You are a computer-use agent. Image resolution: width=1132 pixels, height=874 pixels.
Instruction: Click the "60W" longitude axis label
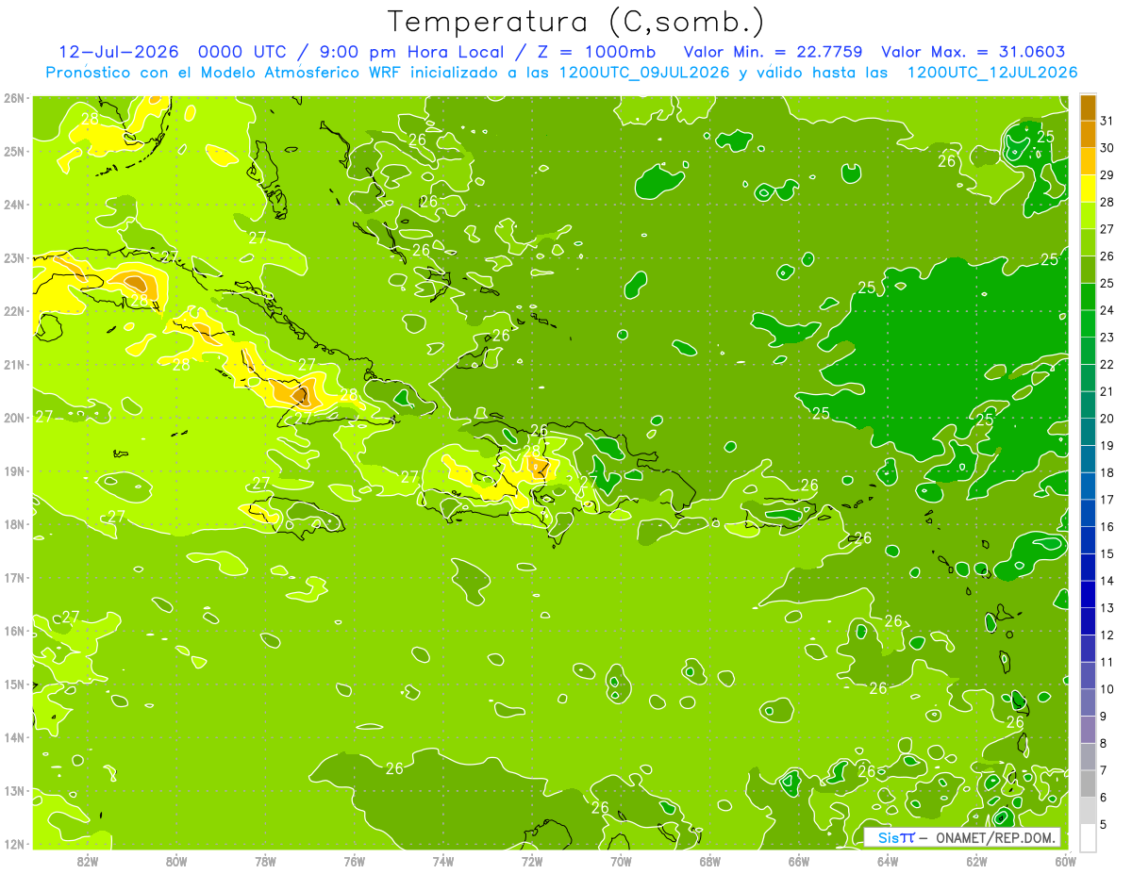[1065, 861]
